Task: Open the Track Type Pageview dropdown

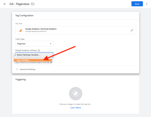Action: (x=34, y=44)
